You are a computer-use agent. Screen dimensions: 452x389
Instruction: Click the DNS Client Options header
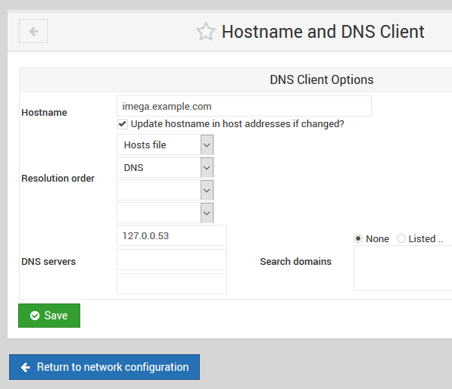[x=322, y=79]
